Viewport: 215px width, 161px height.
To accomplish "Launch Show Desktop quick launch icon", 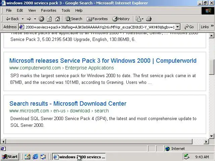I will [x=28, y=157].
